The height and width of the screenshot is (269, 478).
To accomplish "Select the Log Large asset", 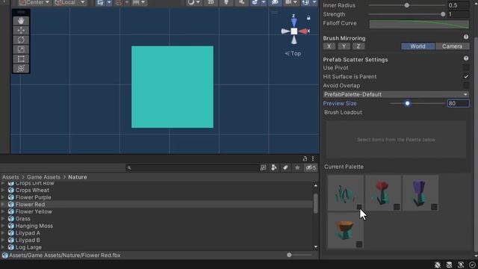I will pos(28,247).
